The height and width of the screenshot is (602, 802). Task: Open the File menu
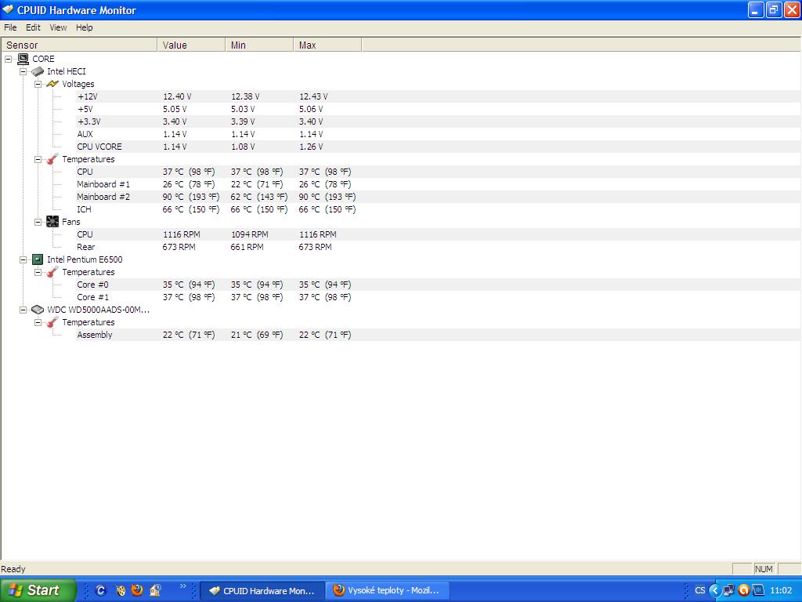click(10, 27)
